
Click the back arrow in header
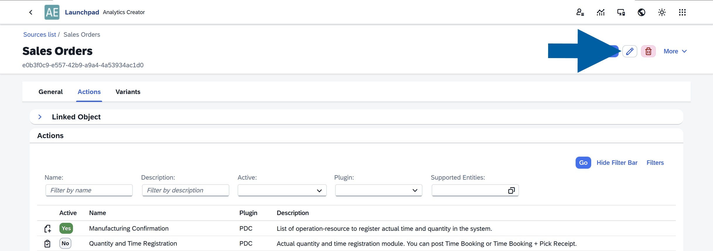(31, 12)
